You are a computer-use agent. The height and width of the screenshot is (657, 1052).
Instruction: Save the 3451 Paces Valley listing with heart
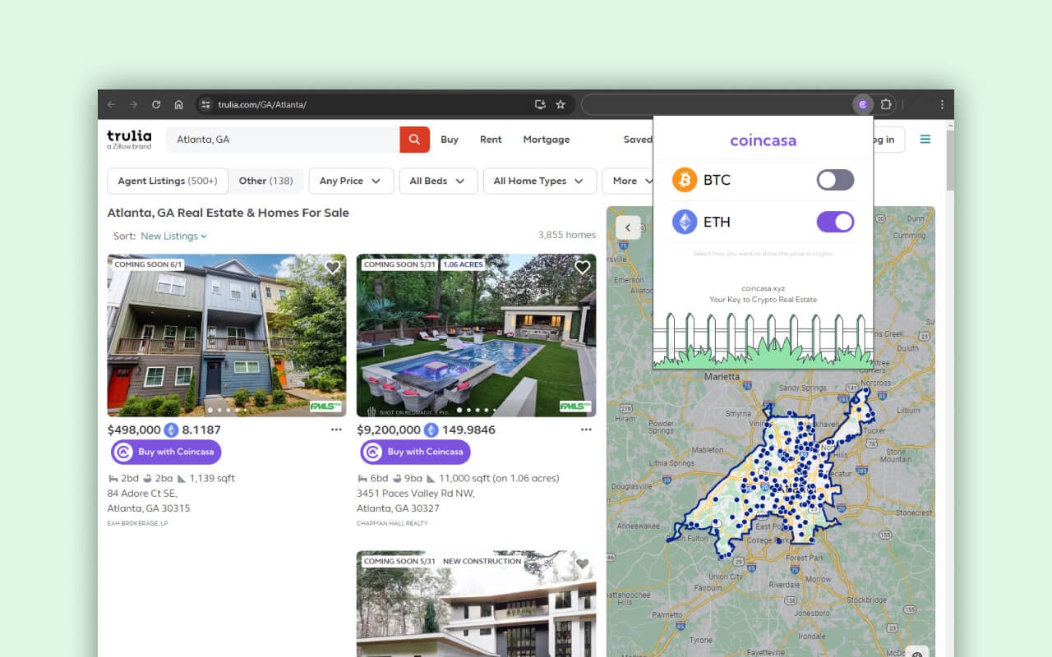582,268
